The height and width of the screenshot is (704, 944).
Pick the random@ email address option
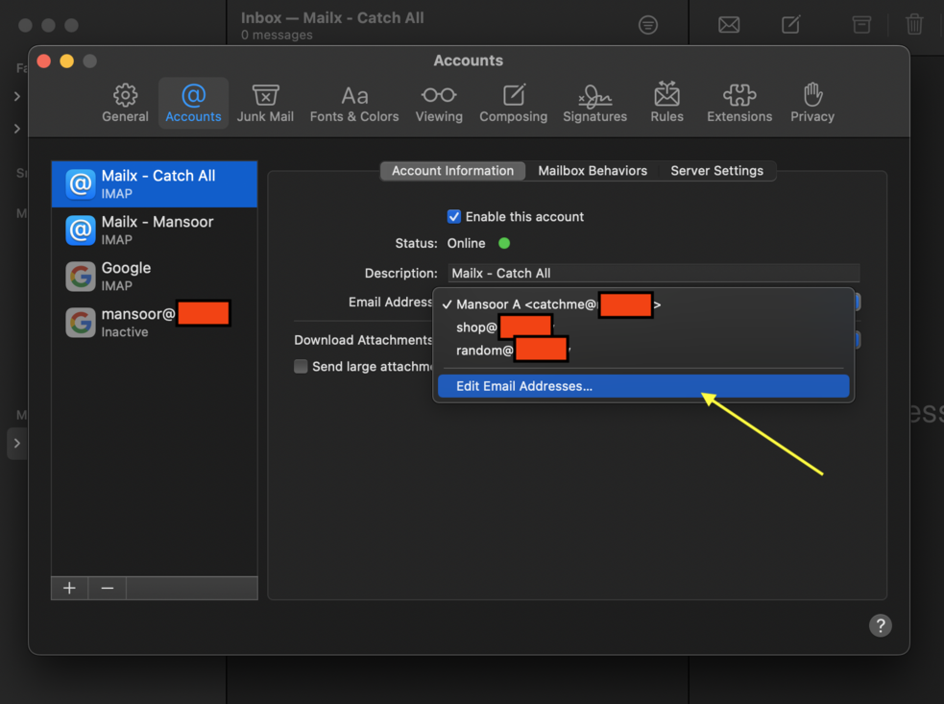[x=484, y=351]
